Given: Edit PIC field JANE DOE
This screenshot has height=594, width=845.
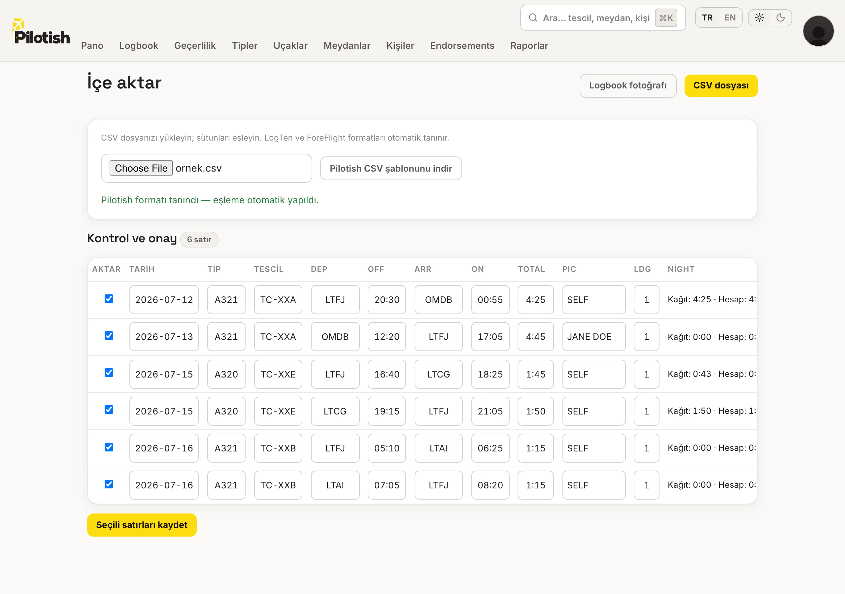Looking at the screenshot, I should click(593, 337).
